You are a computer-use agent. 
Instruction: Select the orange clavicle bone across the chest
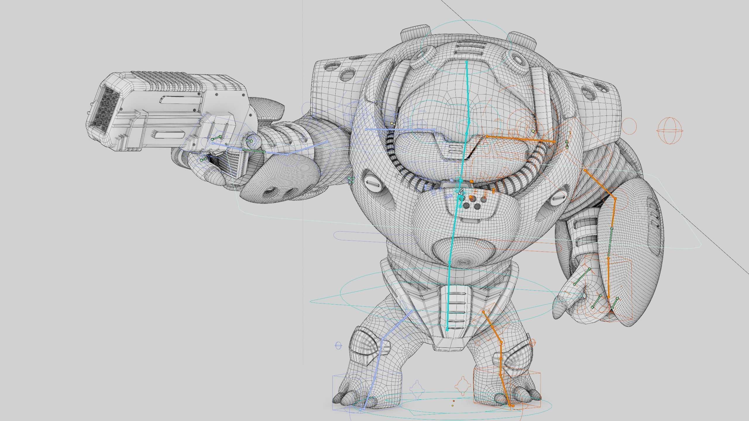tap(521, 139)
